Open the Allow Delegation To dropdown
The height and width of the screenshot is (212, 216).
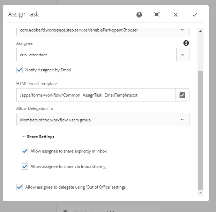pos(103,120)
